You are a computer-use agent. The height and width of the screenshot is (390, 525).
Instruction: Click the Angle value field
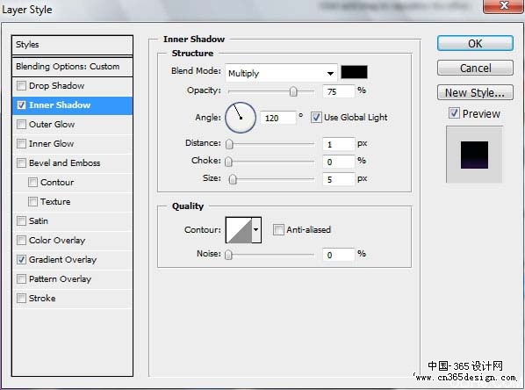coord(278,118)
